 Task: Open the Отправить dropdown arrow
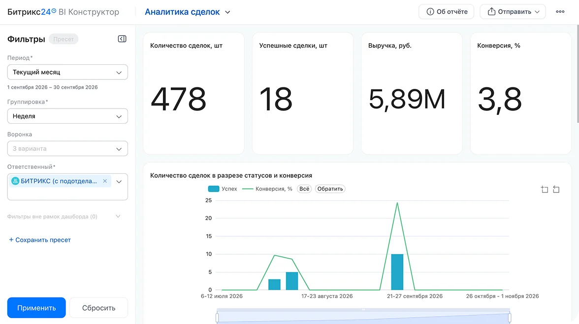(537, 12)
